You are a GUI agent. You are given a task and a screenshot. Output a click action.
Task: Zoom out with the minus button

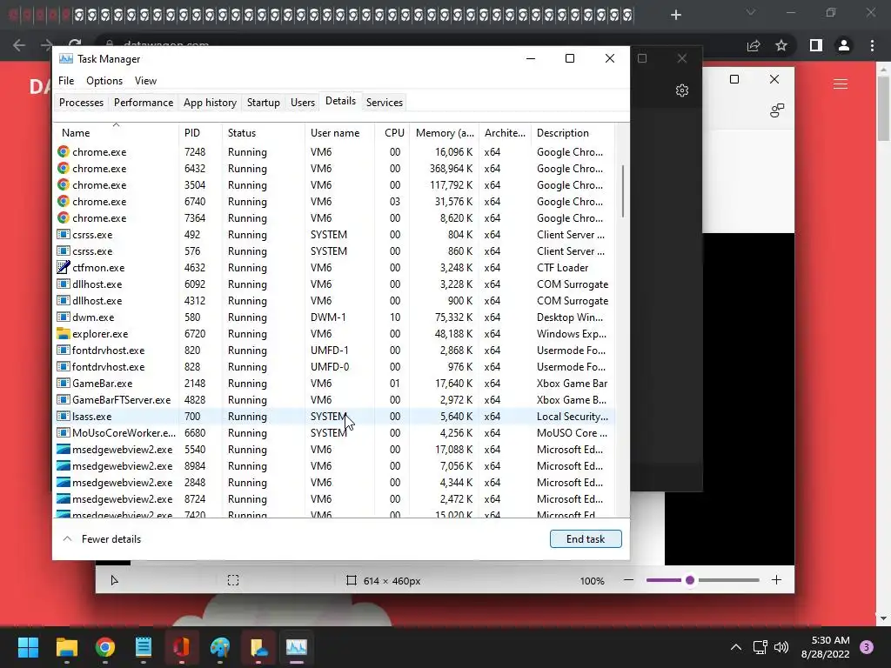(x=628, y=580)
